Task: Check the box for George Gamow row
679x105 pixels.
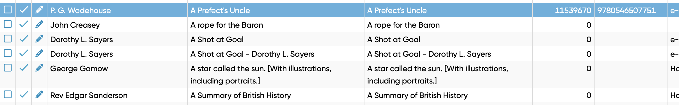Action: coord(8,67)
